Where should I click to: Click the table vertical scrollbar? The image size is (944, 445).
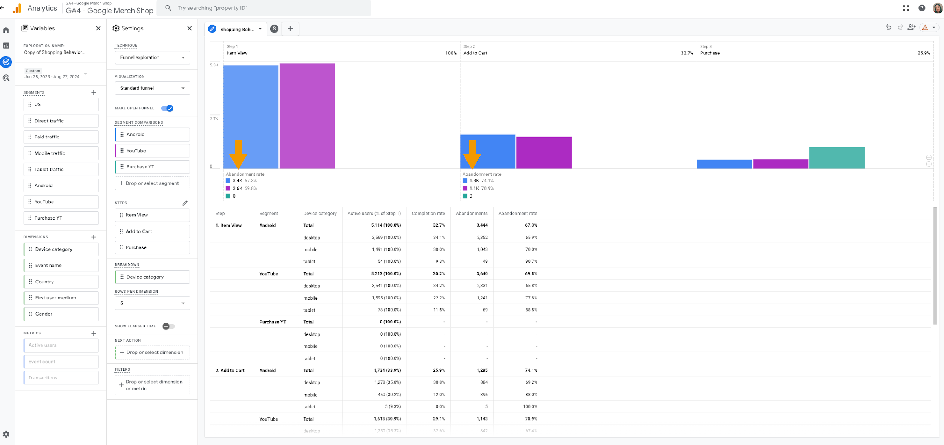pos(935,266)
